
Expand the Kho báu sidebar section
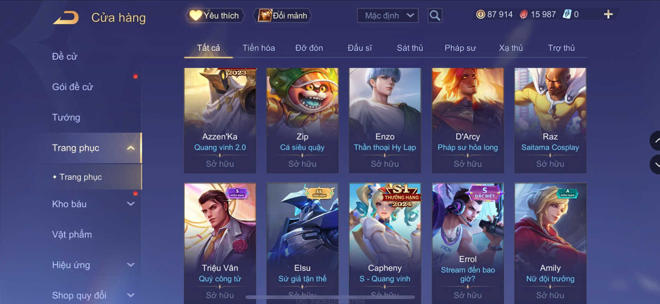click(131, 204)
